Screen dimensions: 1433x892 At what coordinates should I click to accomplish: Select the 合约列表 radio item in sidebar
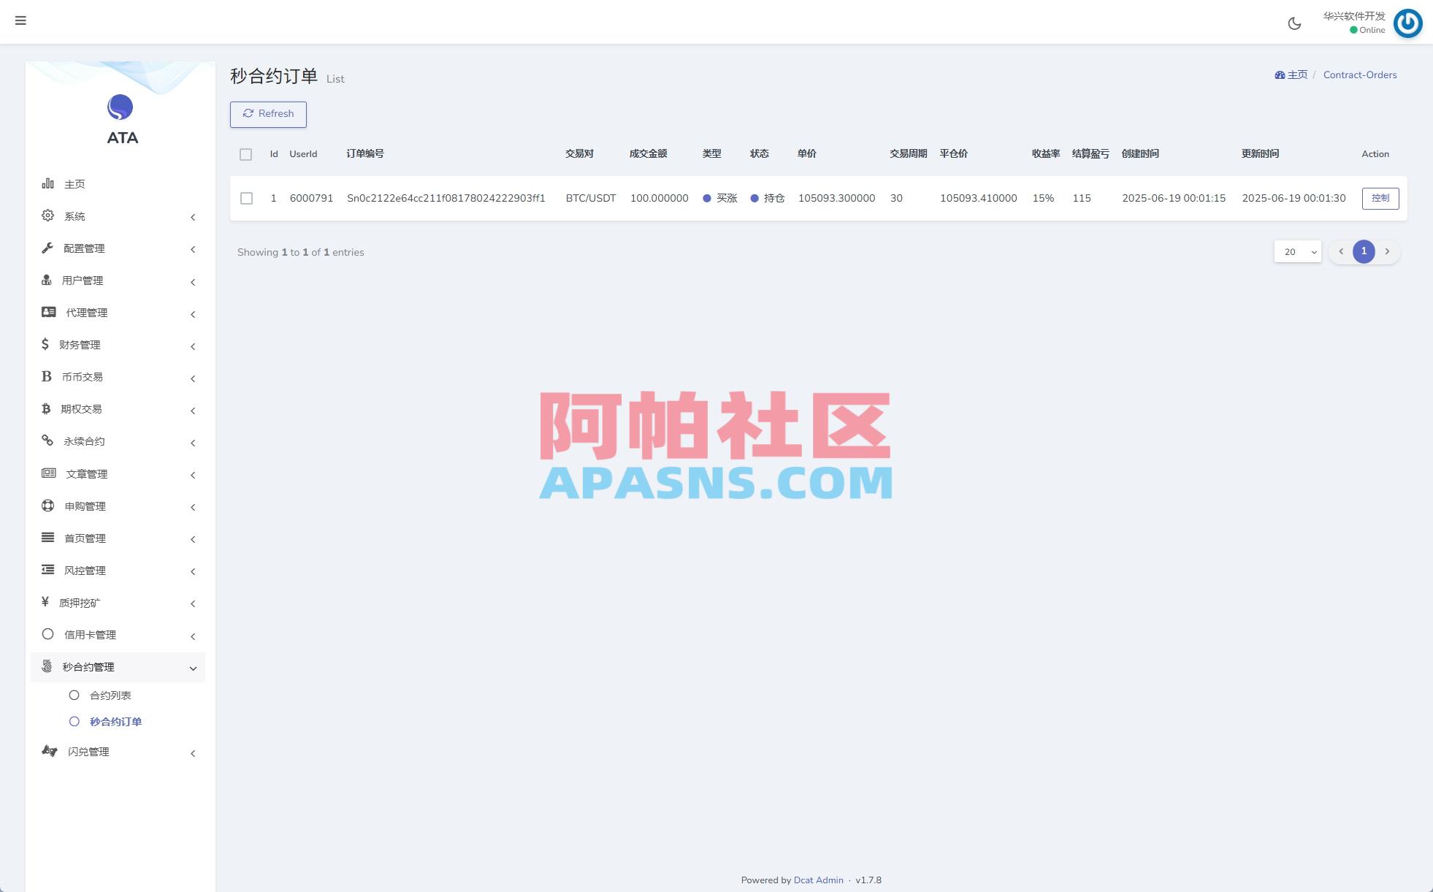[74, 695]
